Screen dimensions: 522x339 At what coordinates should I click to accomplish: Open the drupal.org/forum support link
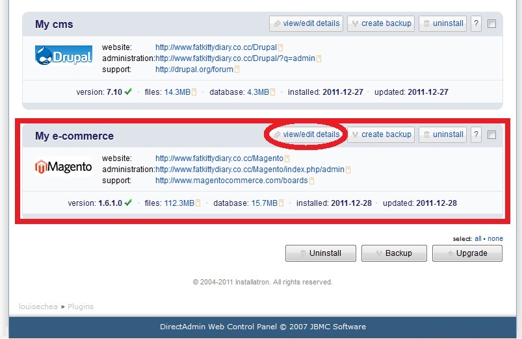194,69
